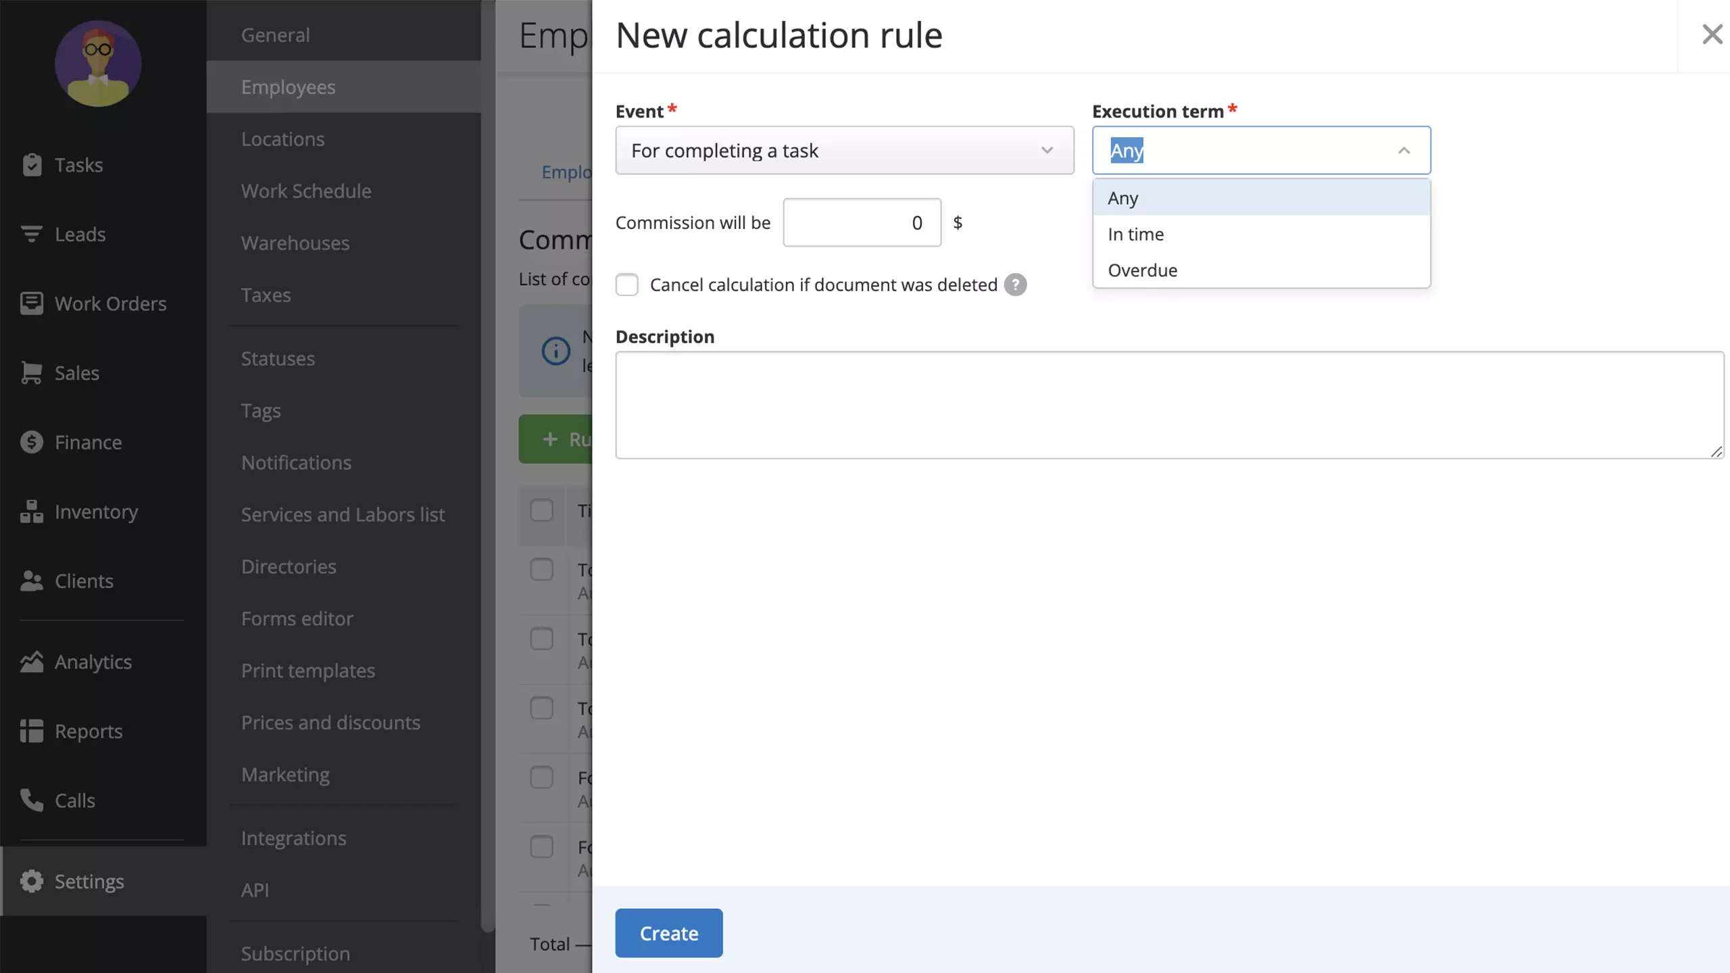Open Calls via its phone icon

[32, 800]
